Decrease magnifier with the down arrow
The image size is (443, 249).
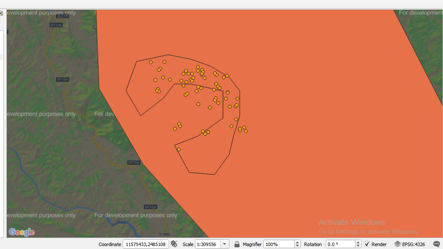pyautogui.click(x=297, y=246)
